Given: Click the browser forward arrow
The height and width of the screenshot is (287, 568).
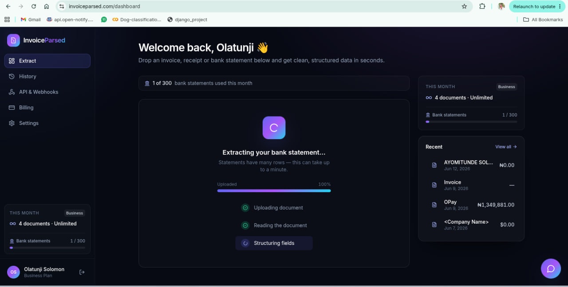Looking at the screenshot, I should point(21,7).
